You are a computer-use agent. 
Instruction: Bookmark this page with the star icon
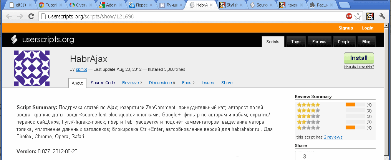tap(358, 16)
